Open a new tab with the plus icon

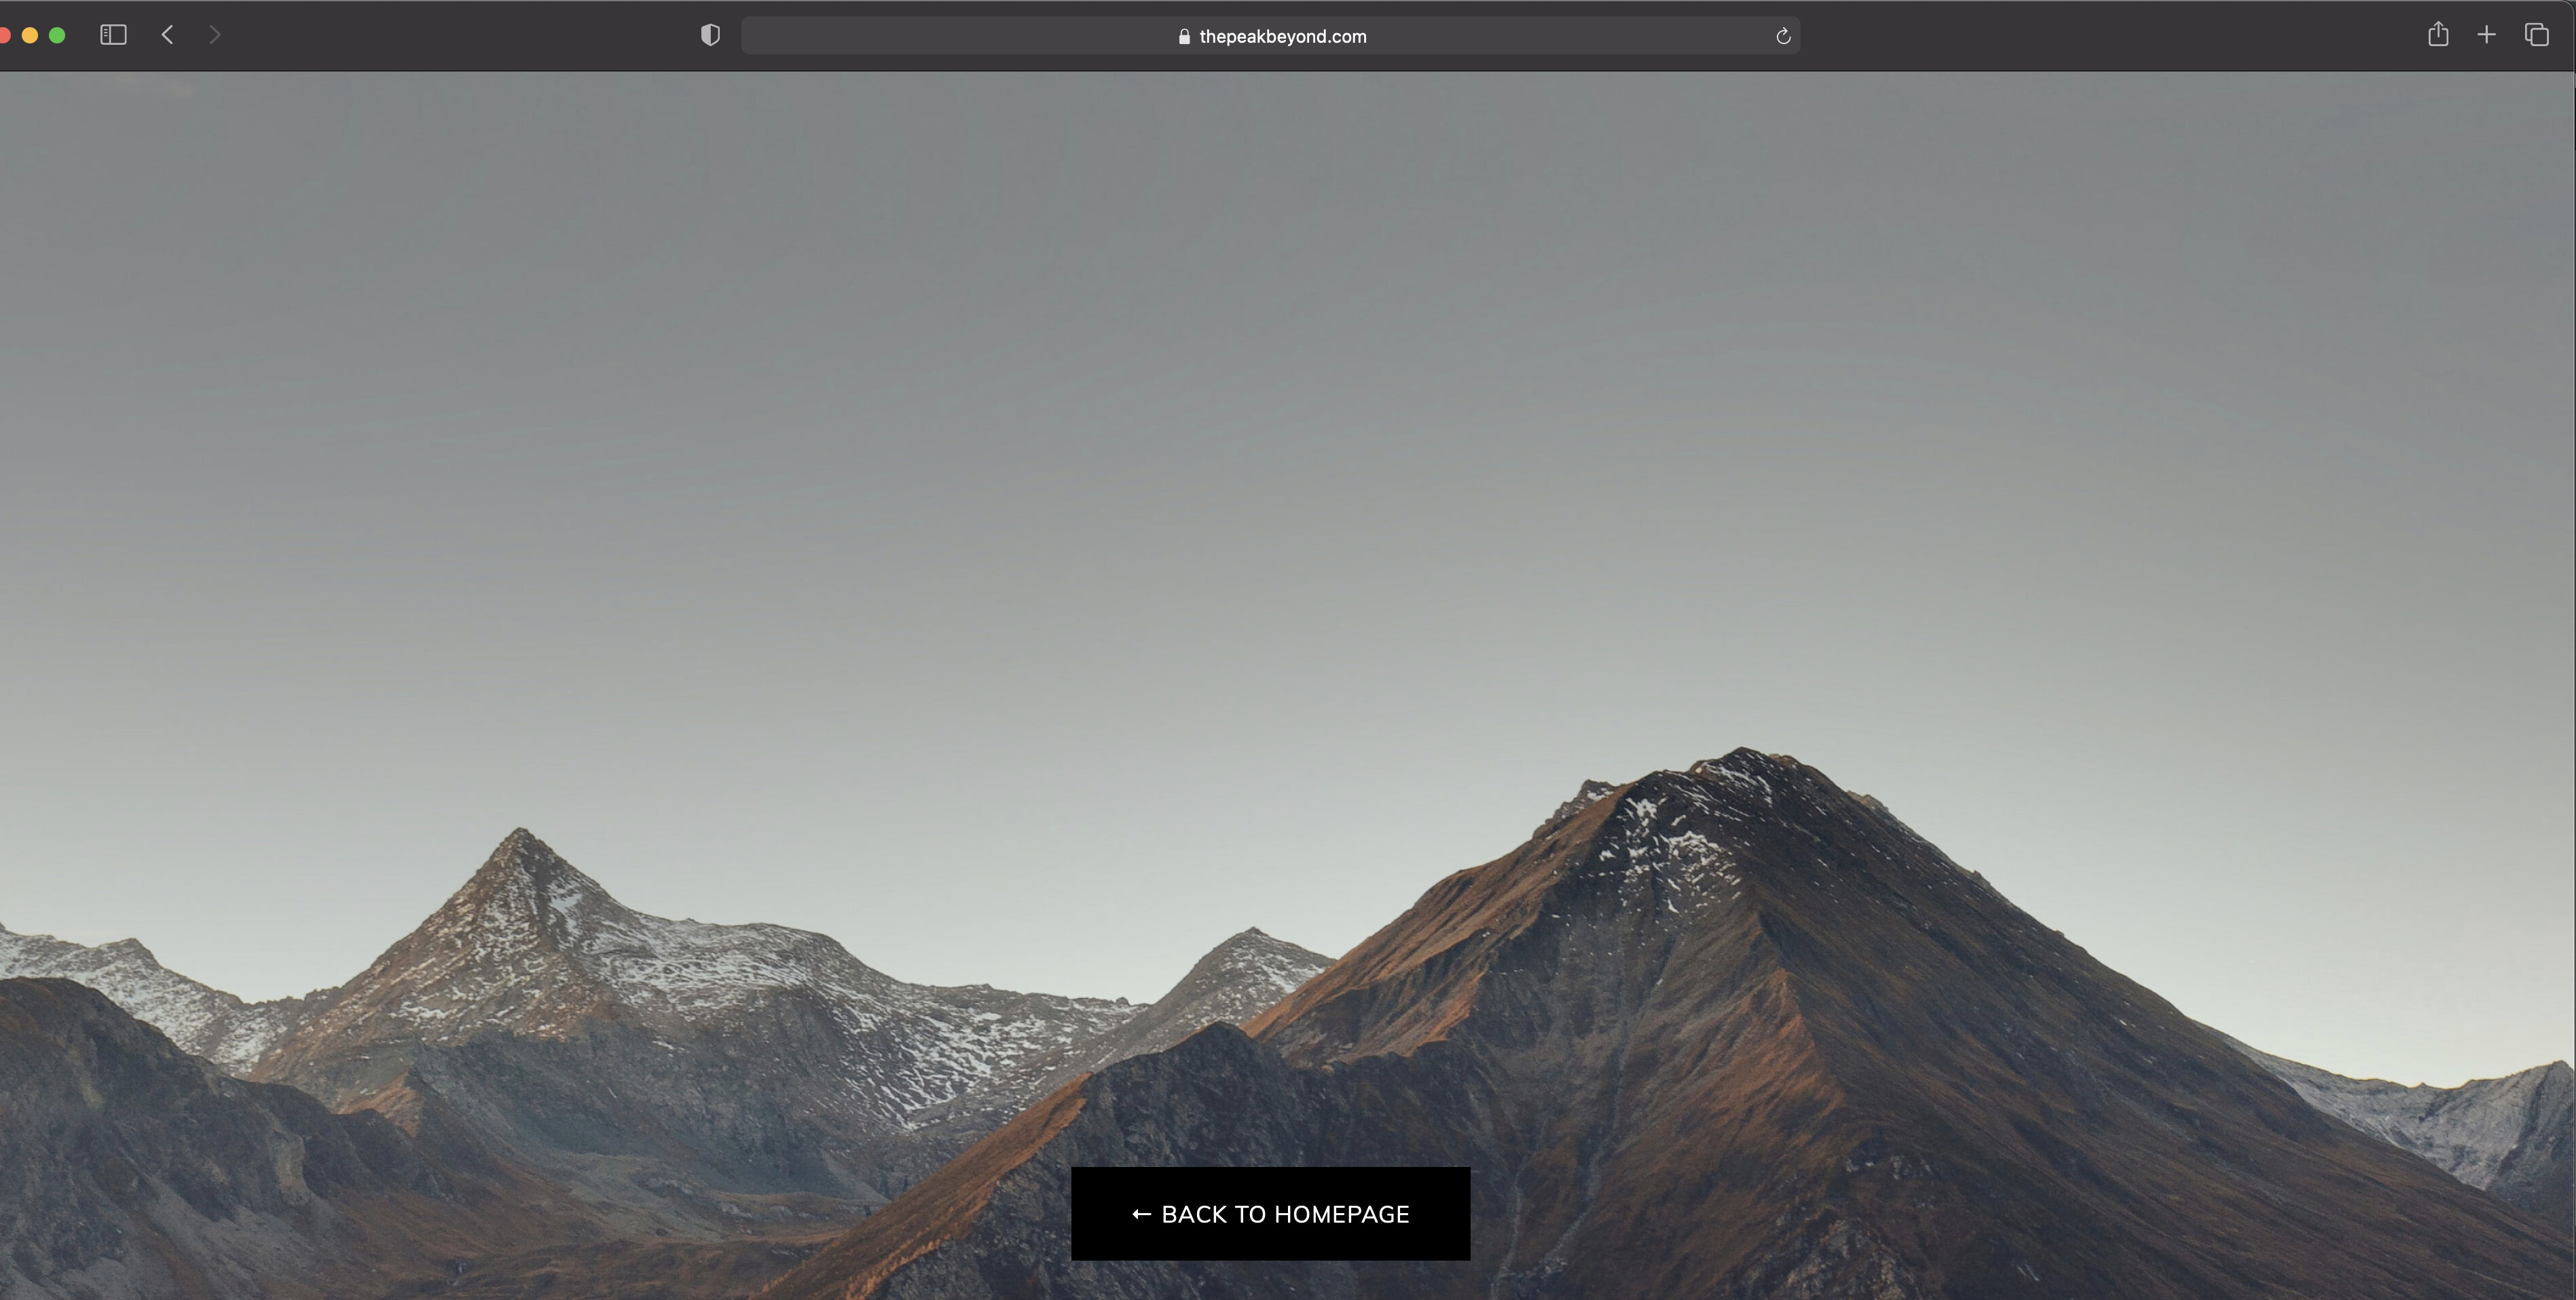coord(2486,35)
